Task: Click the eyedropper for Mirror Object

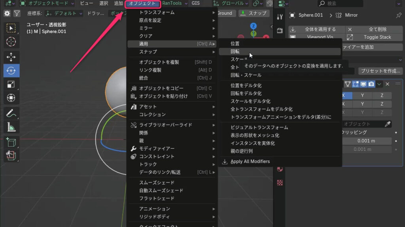Action: pos(388,124)
